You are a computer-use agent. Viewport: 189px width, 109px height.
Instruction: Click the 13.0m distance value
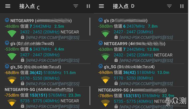tap(163, 72)
